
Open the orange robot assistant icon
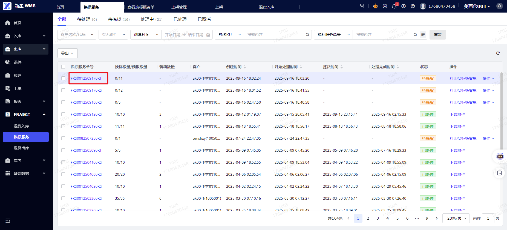[376, 6]
